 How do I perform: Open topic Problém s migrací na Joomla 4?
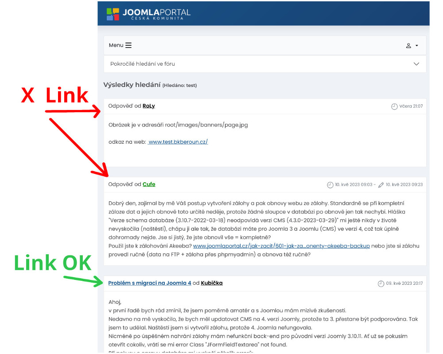click(x=150, y=283)
